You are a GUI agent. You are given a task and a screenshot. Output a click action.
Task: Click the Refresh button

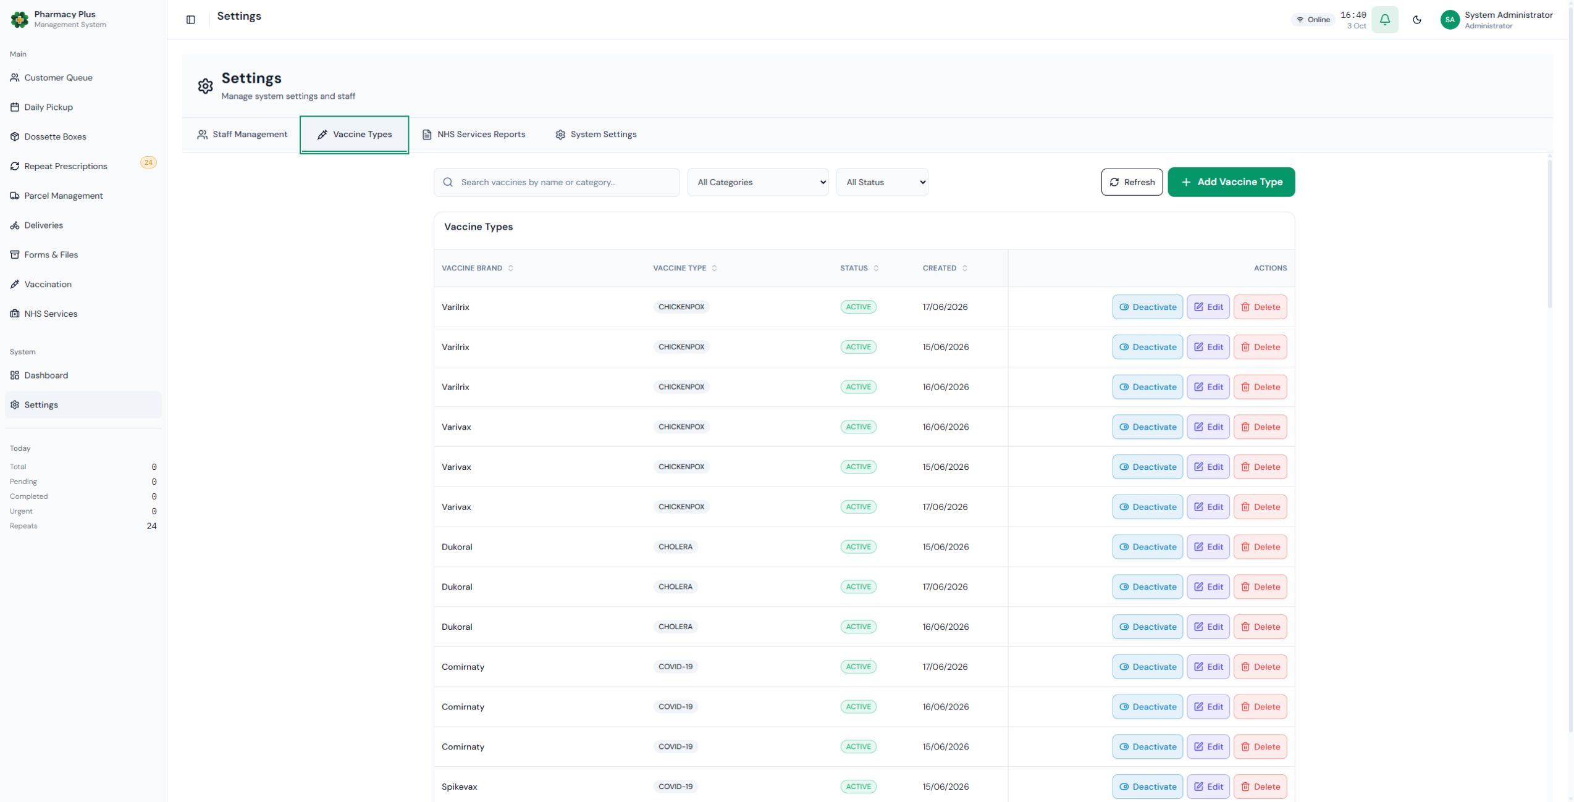[x=1132, y=182]
